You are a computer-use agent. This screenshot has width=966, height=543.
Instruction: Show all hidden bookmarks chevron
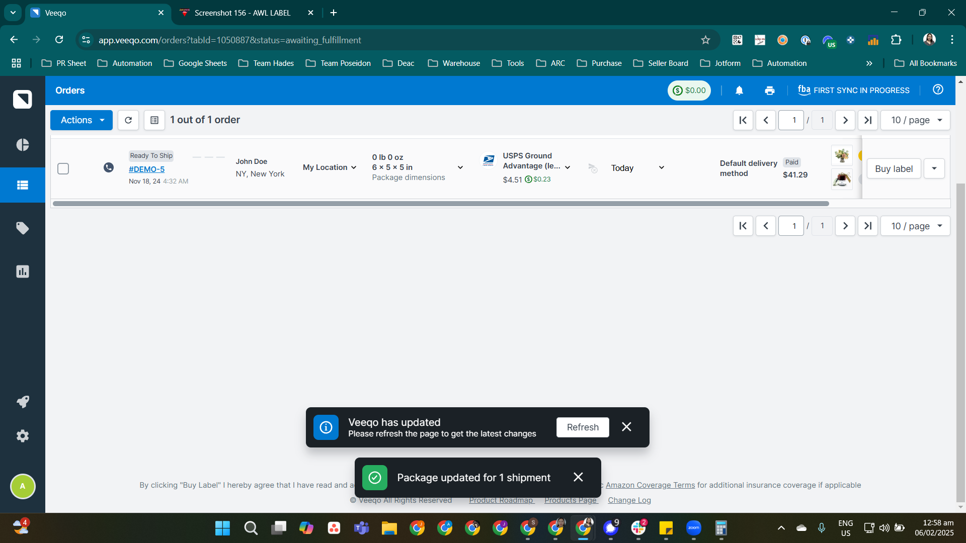[x=869, y=63]
